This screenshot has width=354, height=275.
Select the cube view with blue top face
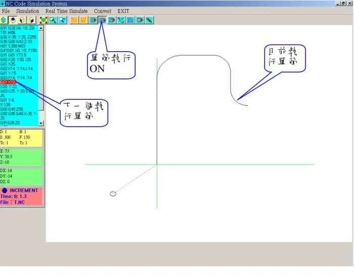(13, 20)
